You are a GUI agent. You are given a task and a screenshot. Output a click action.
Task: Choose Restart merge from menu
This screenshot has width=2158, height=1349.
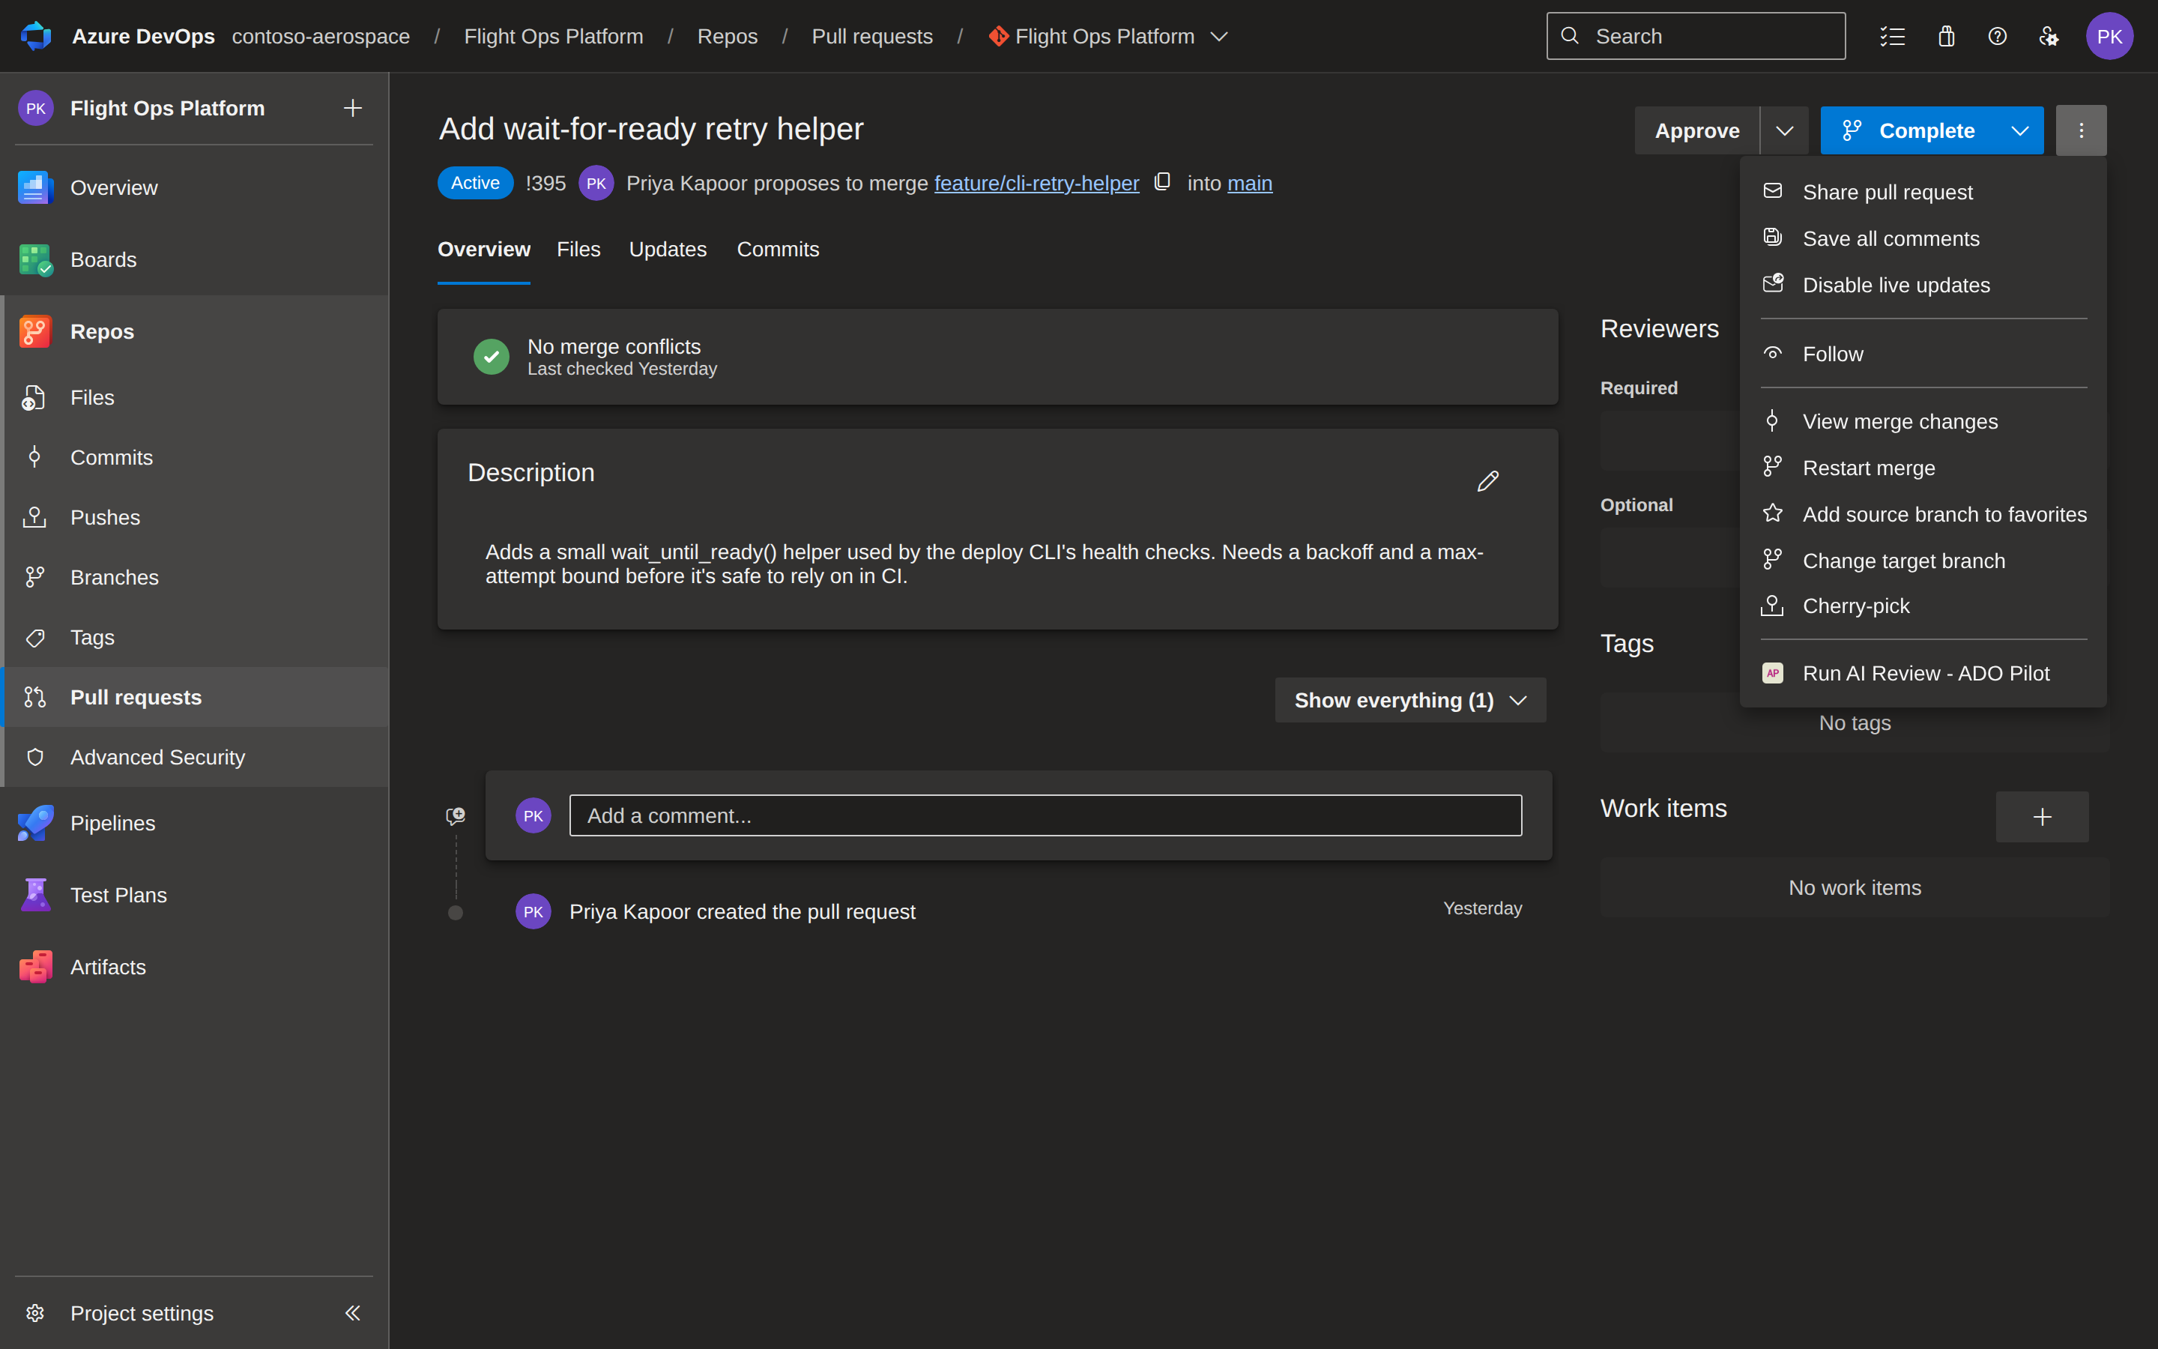click(x=1923, y=468)
